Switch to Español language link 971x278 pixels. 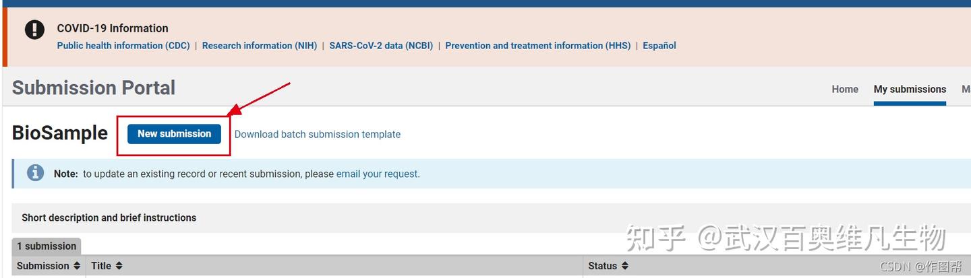(659, 46)
